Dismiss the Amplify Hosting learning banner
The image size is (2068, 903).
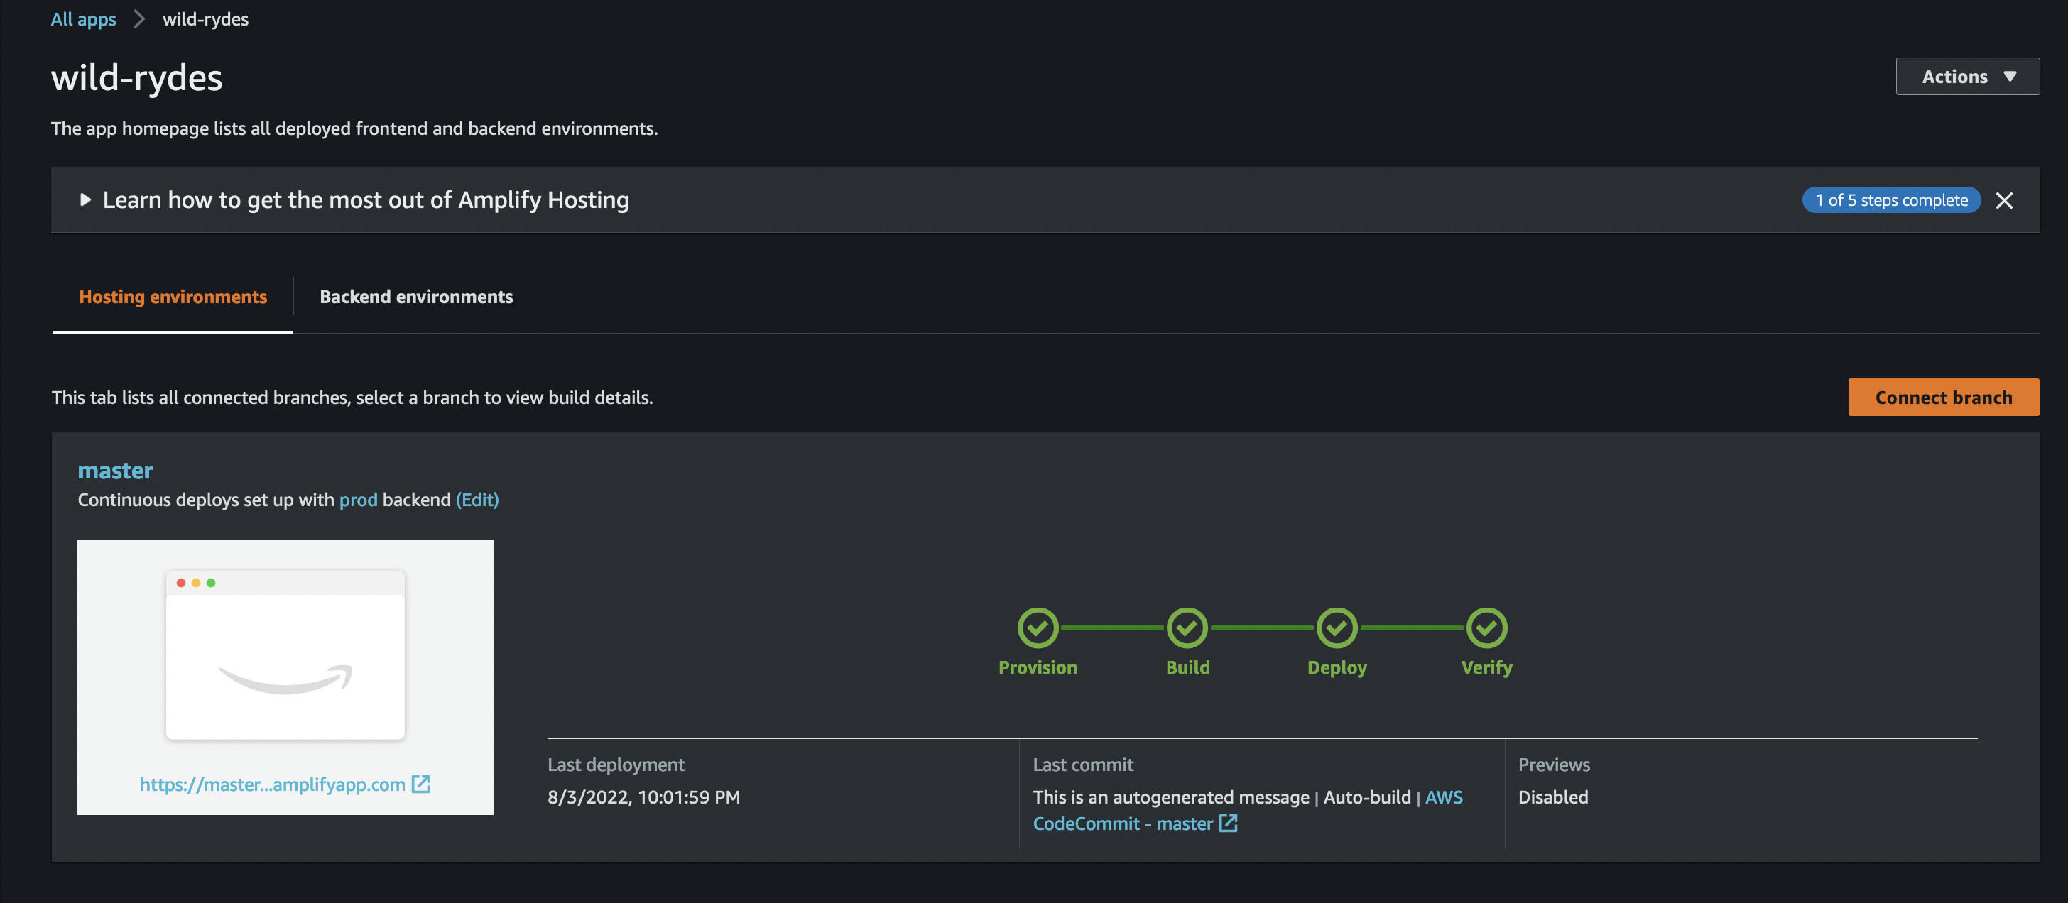[x=2005, y=200]
